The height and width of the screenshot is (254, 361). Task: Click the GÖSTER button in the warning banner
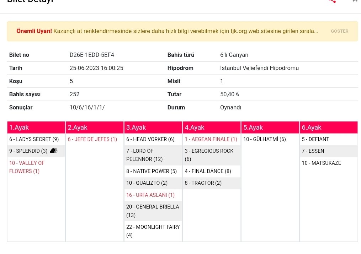click(x=340, y=31)
